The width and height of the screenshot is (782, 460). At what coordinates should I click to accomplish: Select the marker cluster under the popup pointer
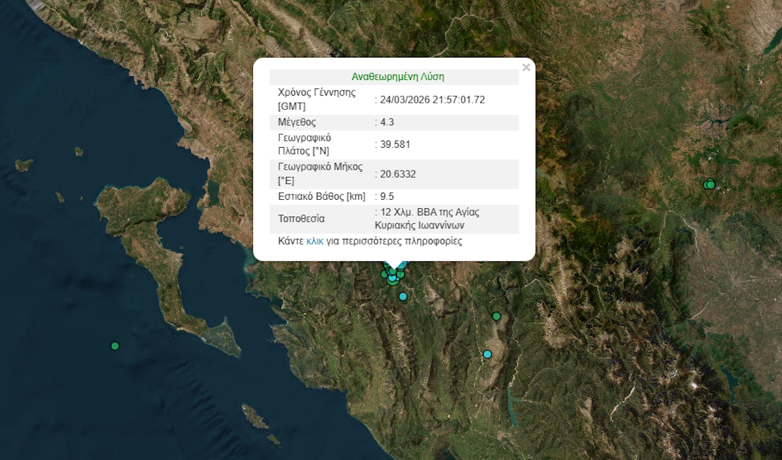(392, 277)
